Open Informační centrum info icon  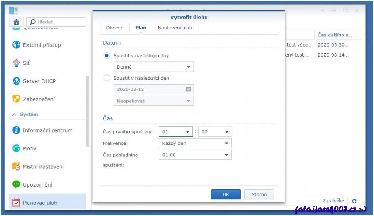tap(16, 130)
